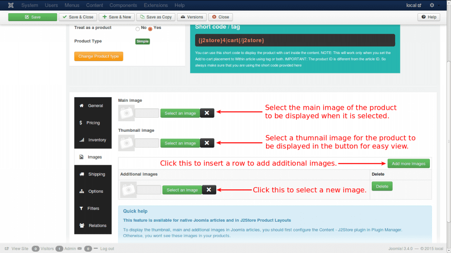Click Log out in the status bar

click(x=107, y=248)
